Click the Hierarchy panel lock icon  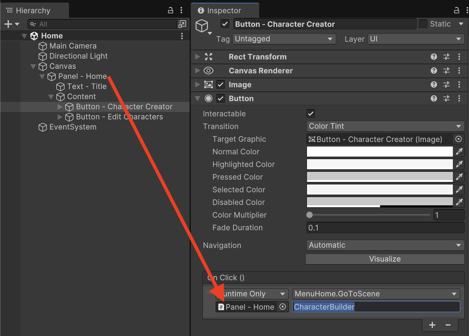click(170, 10)
